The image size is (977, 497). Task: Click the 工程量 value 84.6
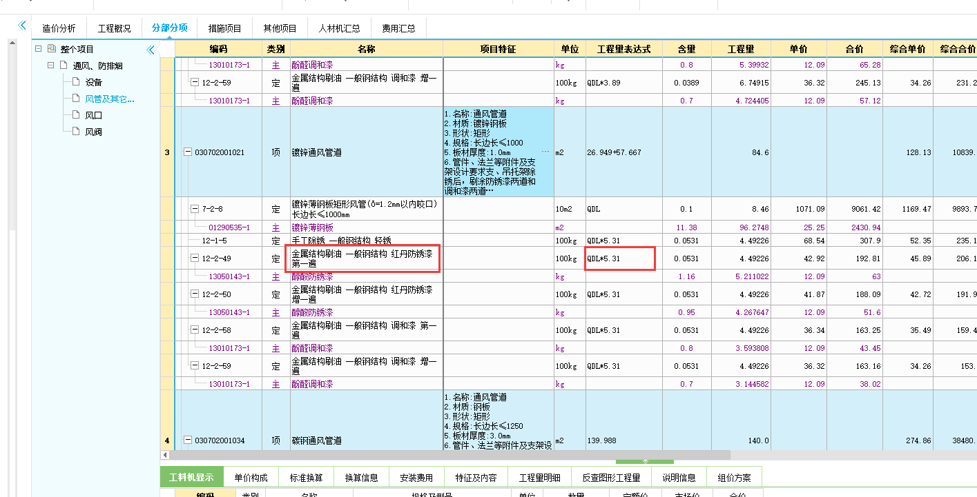tap(742, 152)
